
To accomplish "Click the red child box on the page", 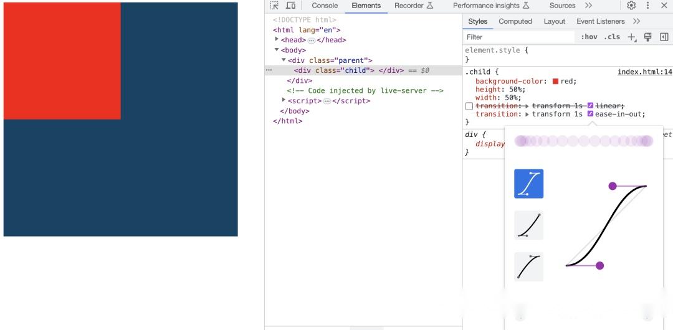I will (x=62, y=61).
